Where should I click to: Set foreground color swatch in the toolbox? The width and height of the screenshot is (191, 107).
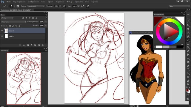click(187, 90)
